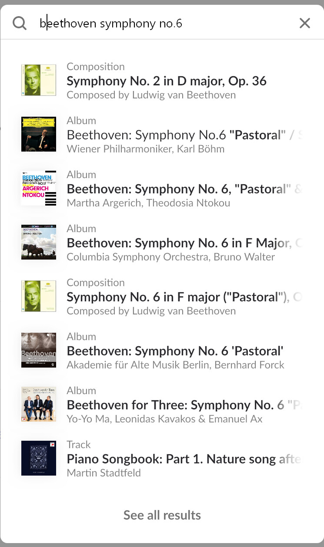
Task: Click the Symphony No. 2 composition cover thumbnail
Action: [x=39, y=80]
